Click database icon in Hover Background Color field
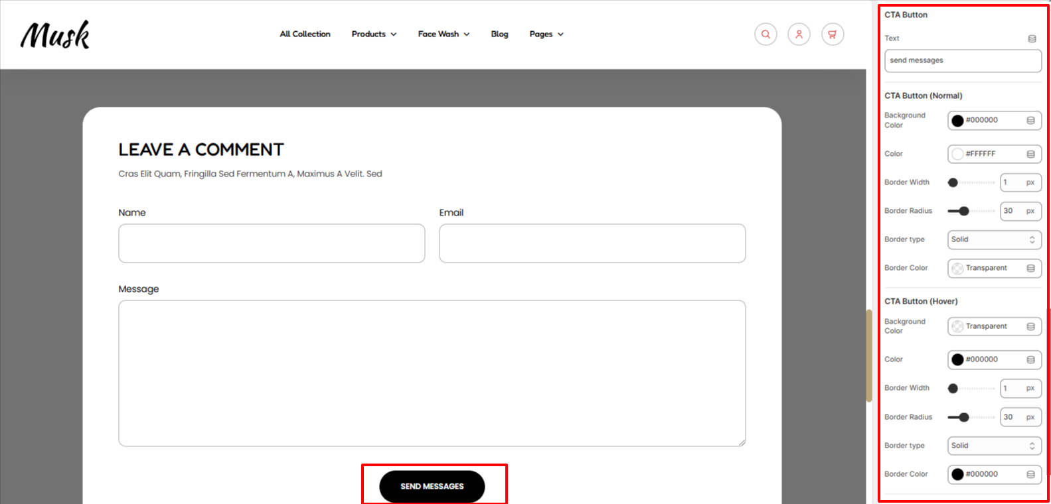The image size is (1051, 504). point(1030,326)
